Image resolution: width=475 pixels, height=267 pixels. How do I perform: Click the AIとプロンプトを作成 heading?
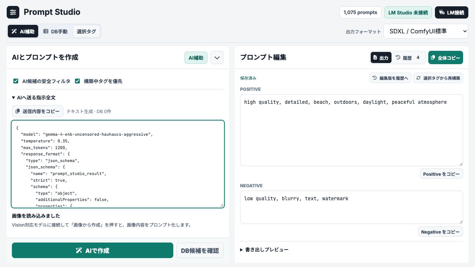(x=45, y=57)
